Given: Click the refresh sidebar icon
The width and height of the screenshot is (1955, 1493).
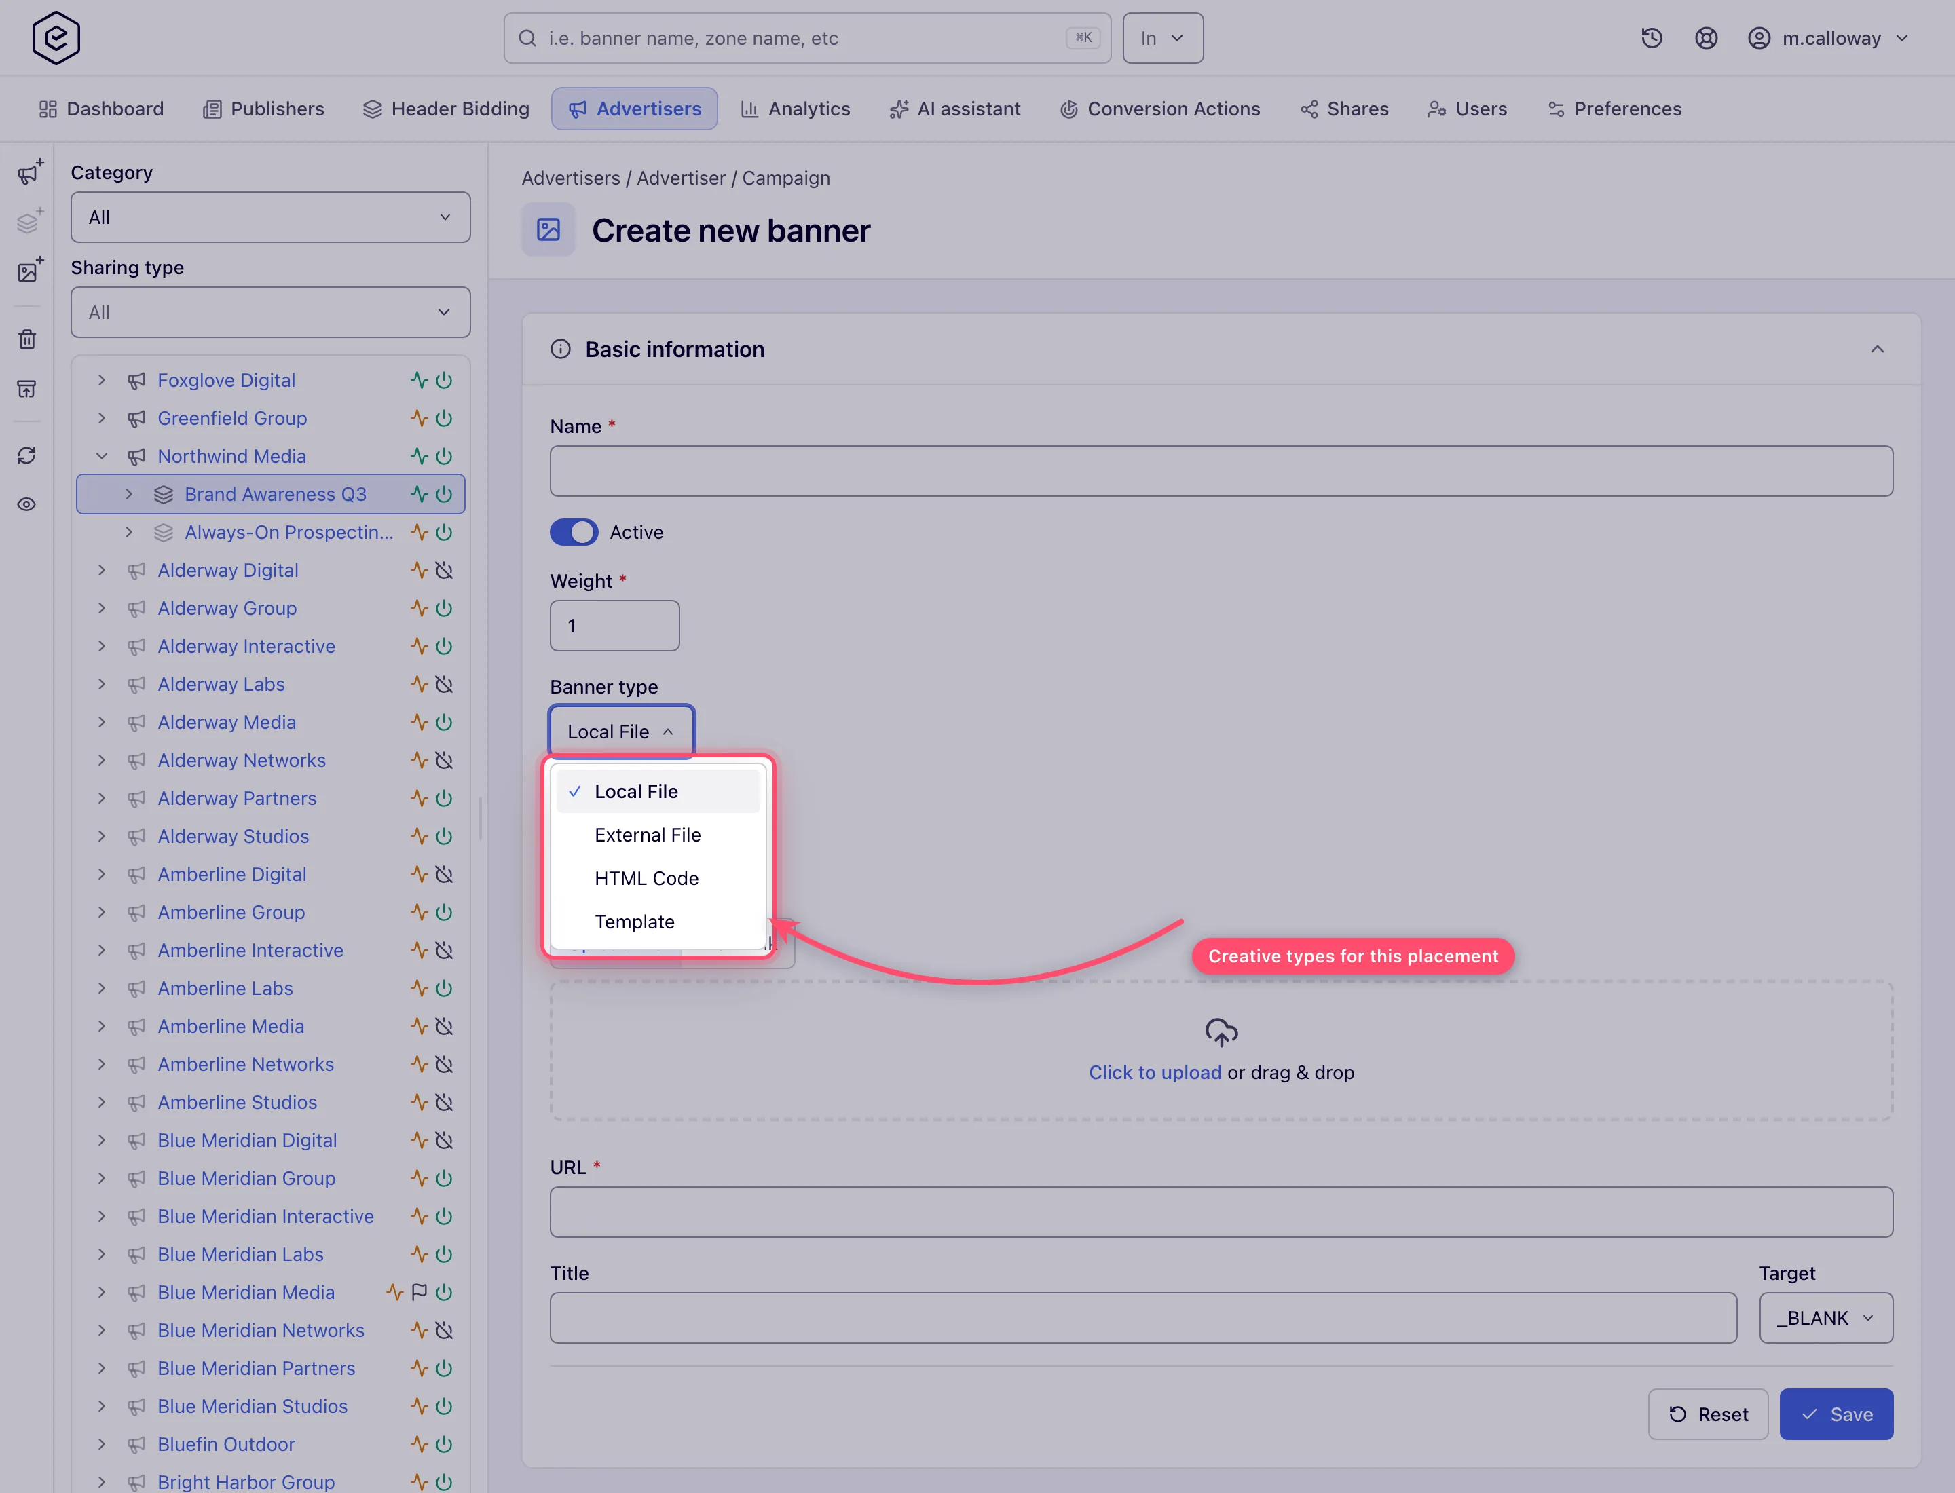Looking at the screenshot, I should [28, 456].
